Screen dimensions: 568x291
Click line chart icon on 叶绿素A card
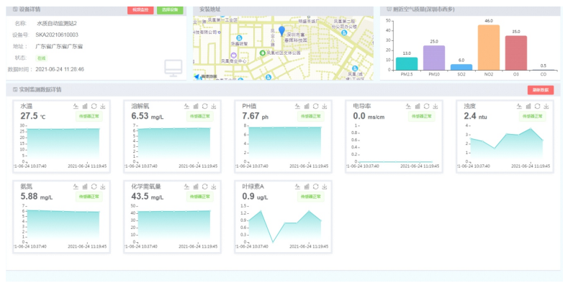point(297,187)
